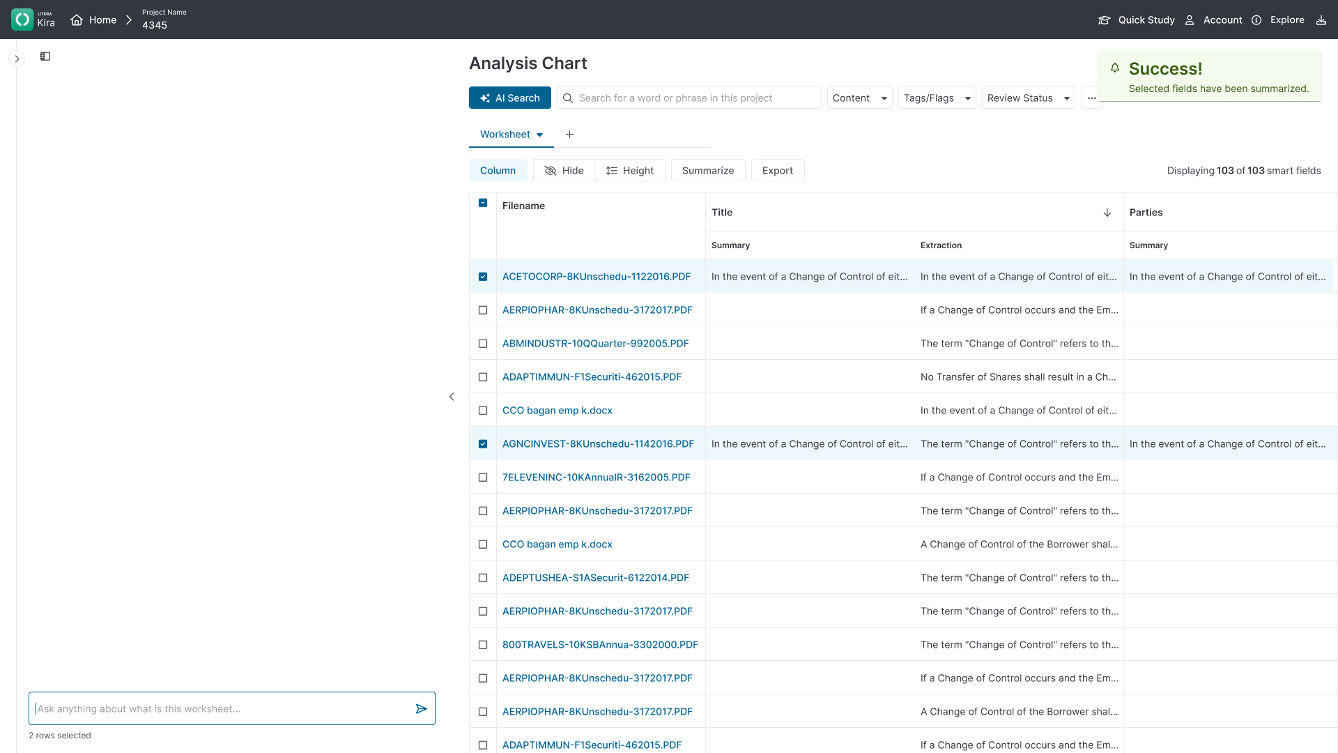
Task: Open file ABMINDUSTR-10QQuarter-992005.PDF
Action: click(x=595, y=344)
